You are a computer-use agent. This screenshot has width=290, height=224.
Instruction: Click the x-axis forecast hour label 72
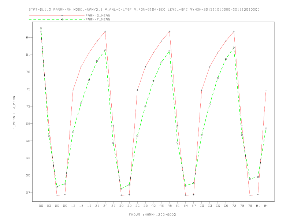tap(234, 206)
